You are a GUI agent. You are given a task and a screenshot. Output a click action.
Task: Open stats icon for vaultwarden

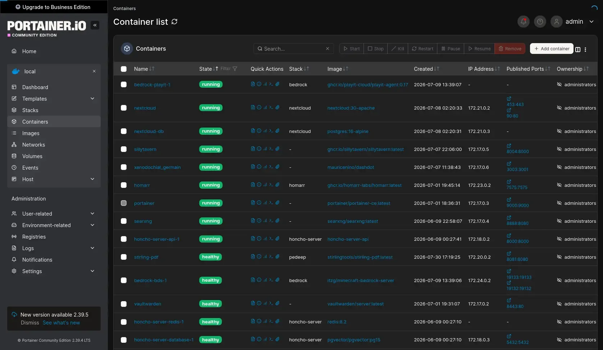(x=265, y=303)
